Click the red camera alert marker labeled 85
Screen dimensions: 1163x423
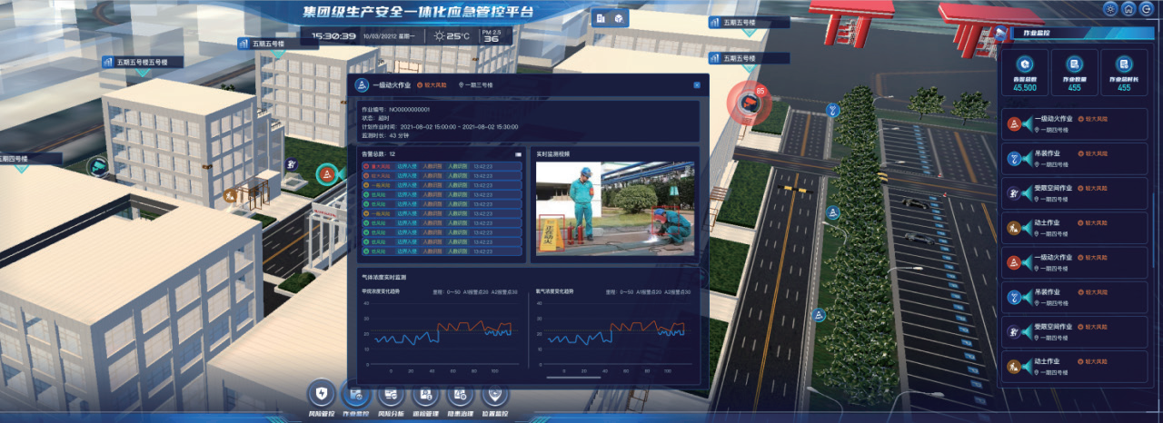point(751,101)
